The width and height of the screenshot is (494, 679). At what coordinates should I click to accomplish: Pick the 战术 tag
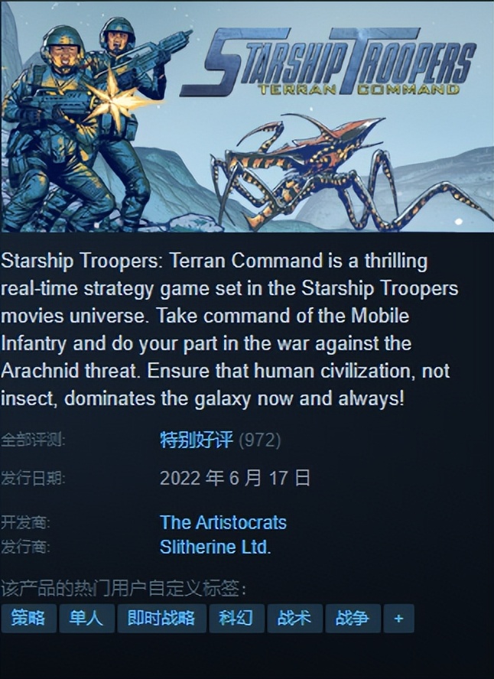pyautogui.click(x=295, y=618)
